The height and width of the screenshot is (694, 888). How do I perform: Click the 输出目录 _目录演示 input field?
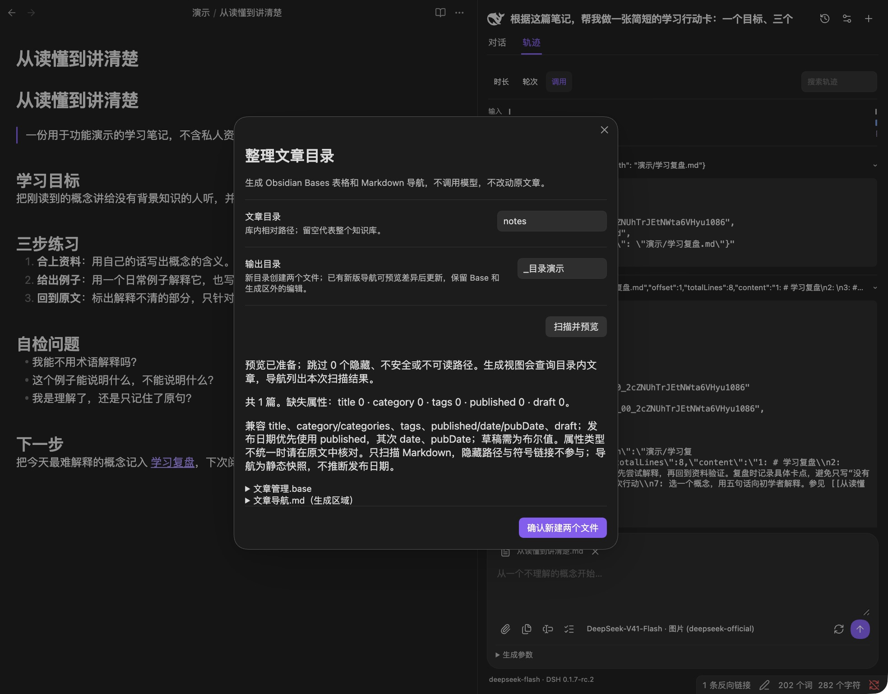[562, 268]
